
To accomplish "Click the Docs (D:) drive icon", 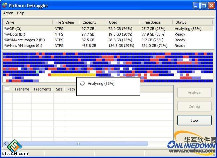I will (x=7, y=34).
